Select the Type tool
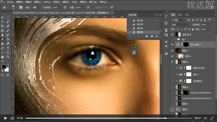This screenshot has height=122, width=217. (8, 48)
